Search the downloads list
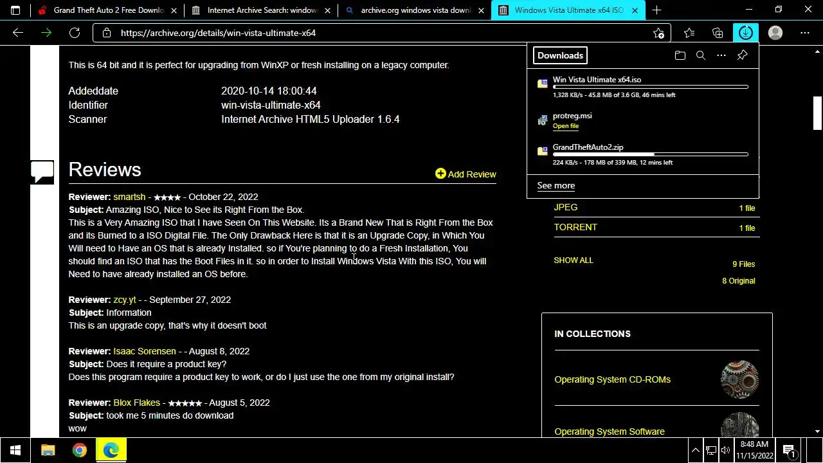823x463 pixels. pos(701,55)
